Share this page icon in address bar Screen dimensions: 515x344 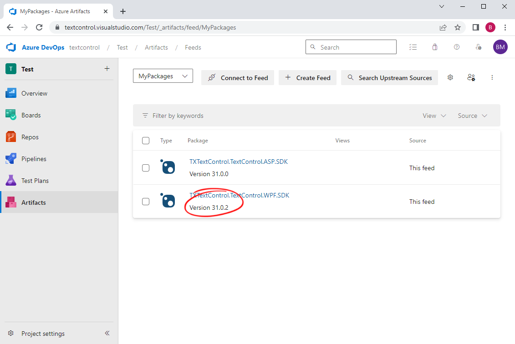(x=443, y=27)
